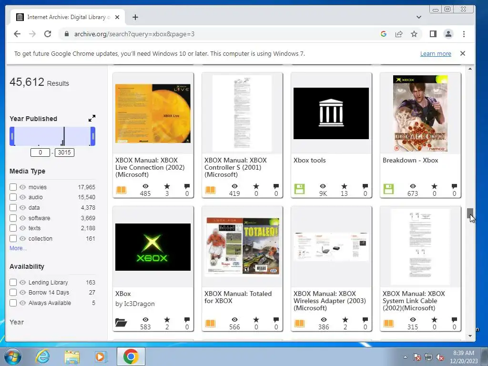Screen dimensions: 488x366
Task: Check the Borrow 14 Days checkbox
Action: [x=13, y=293]
